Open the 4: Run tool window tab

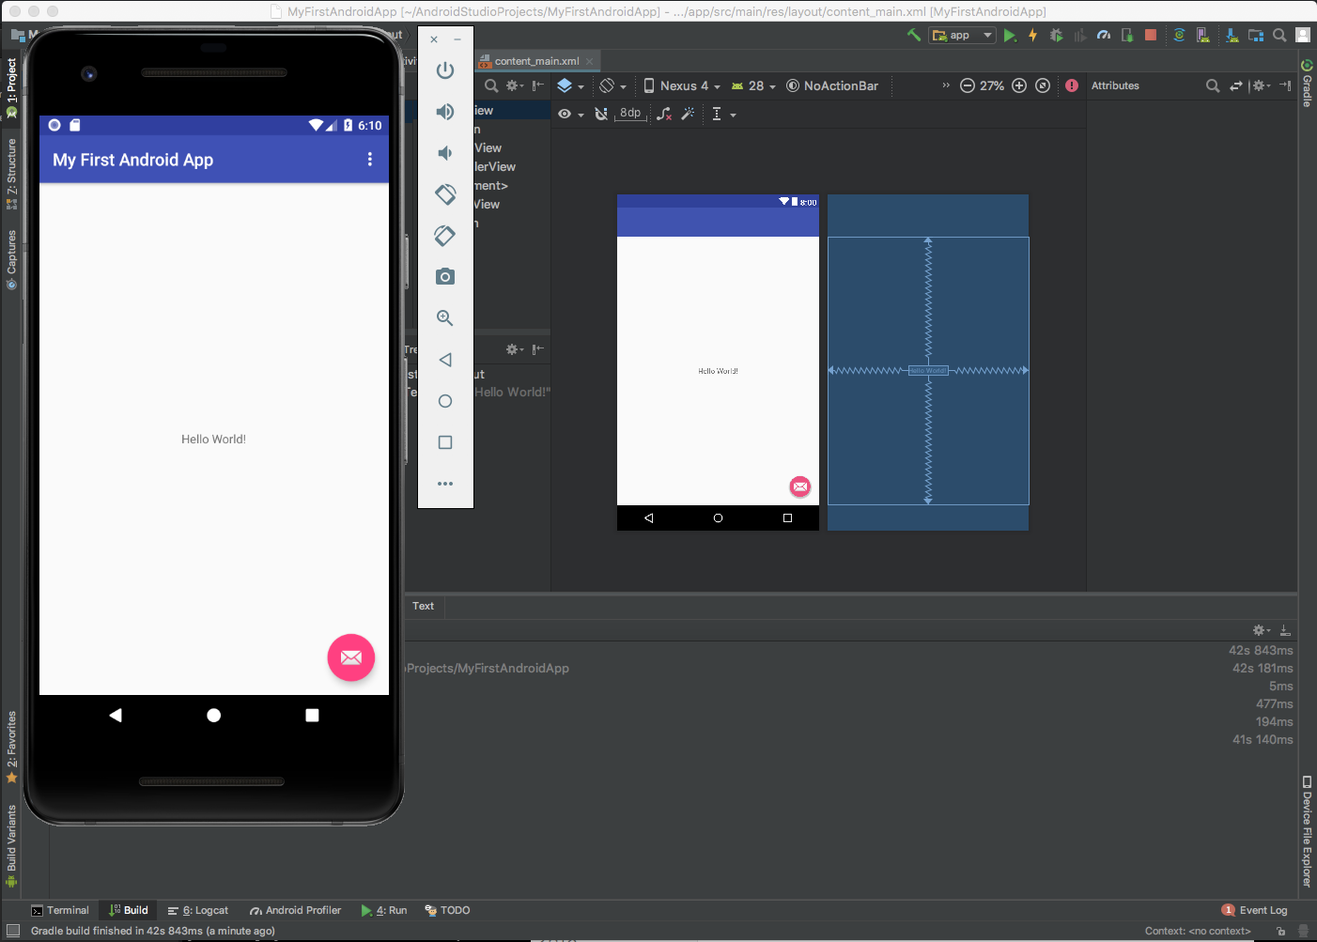point(384,910)
